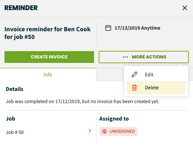Close the Reminder panel with X

[184, 8]
